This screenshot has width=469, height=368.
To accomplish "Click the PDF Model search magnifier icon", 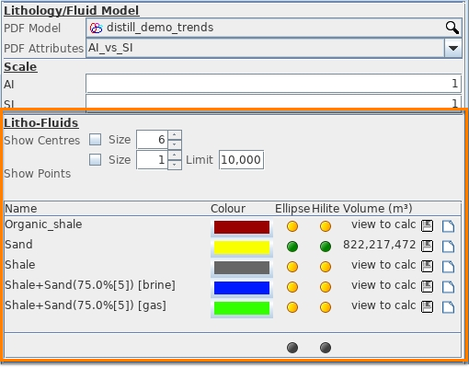I will click(x=452, y=28).
